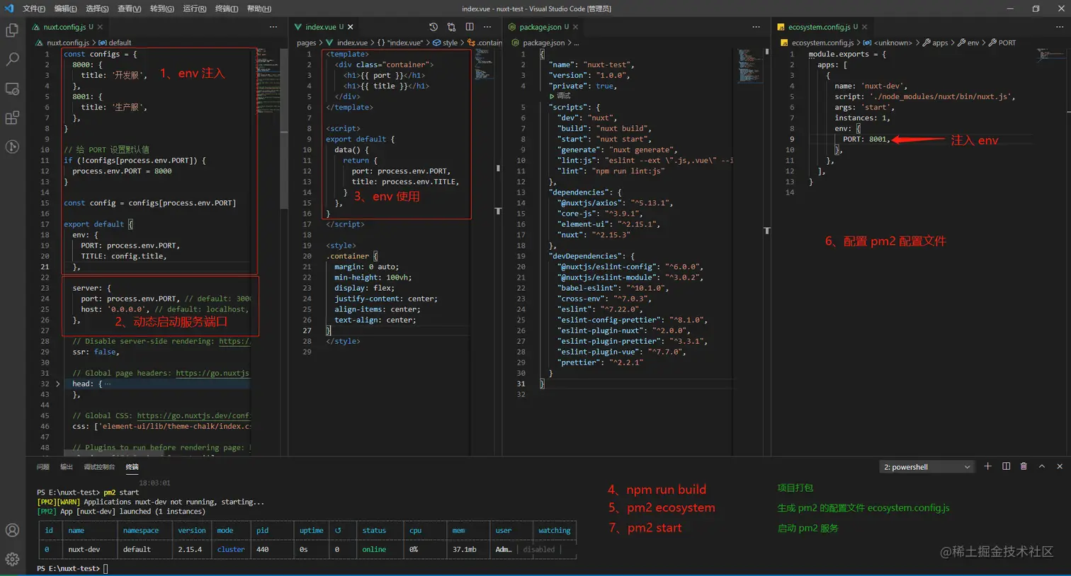Close the nuxt.config.js tab
1071x576 pixels.
[100, 27]
